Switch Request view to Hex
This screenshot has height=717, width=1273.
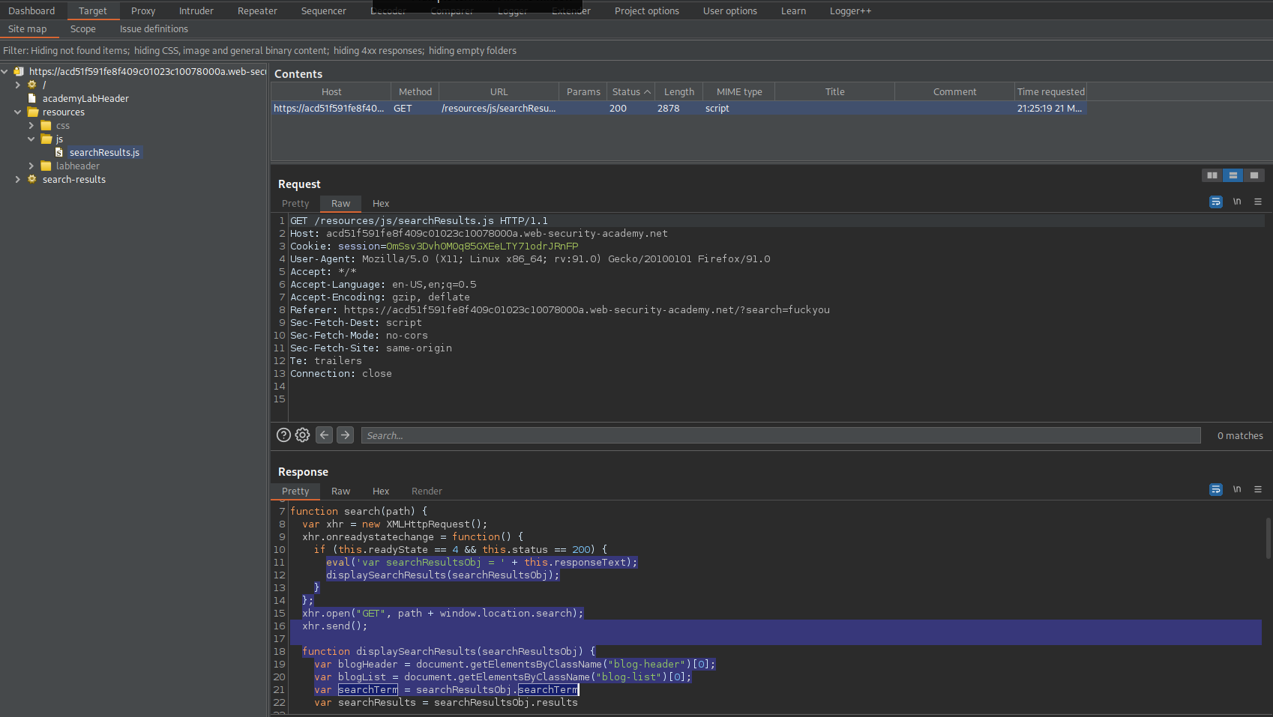(381, 204)
